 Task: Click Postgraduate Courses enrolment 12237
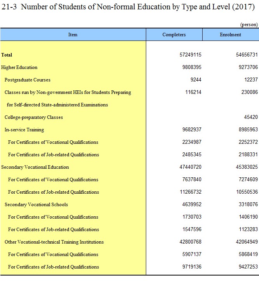[x=251, y=80]
